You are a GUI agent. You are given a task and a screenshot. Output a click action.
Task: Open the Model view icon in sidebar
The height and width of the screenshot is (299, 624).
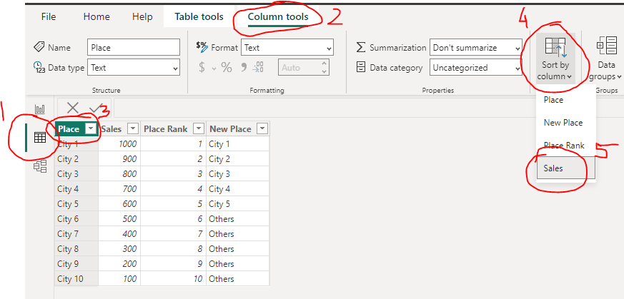tap(40, 166)
